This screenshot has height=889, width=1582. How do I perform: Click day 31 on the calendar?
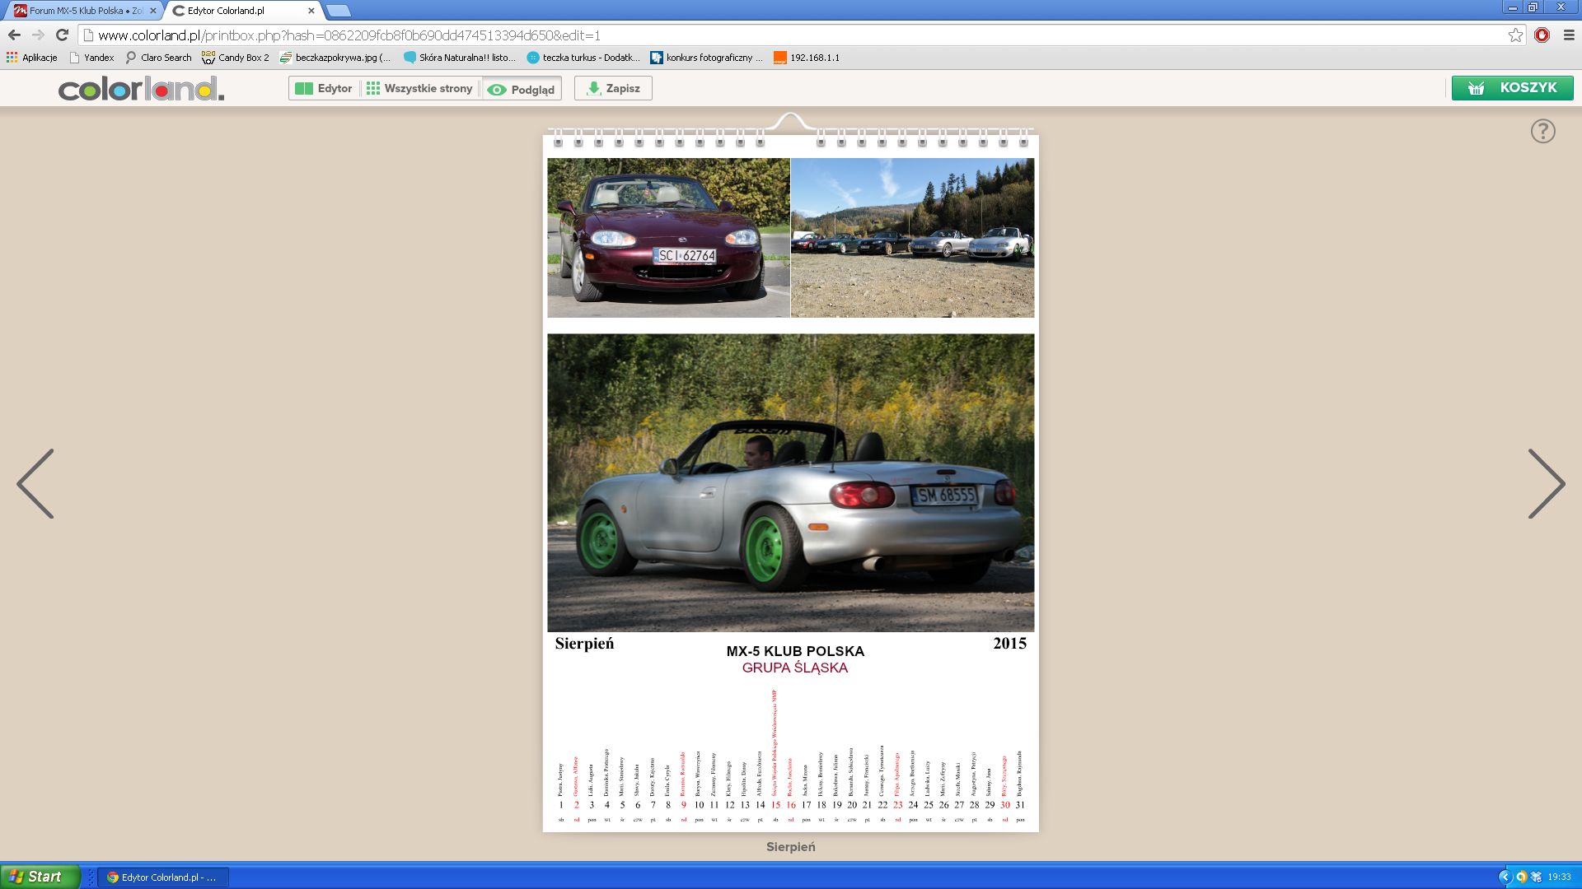click(1020, 805)
